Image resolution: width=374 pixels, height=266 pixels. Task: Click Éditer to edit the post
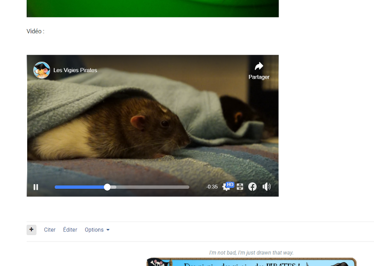click(x=70, y=230)
